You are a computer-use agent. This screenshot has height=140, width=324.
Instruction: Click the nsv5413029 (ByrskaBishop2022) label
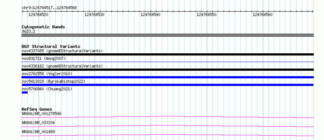pos(54,81)
